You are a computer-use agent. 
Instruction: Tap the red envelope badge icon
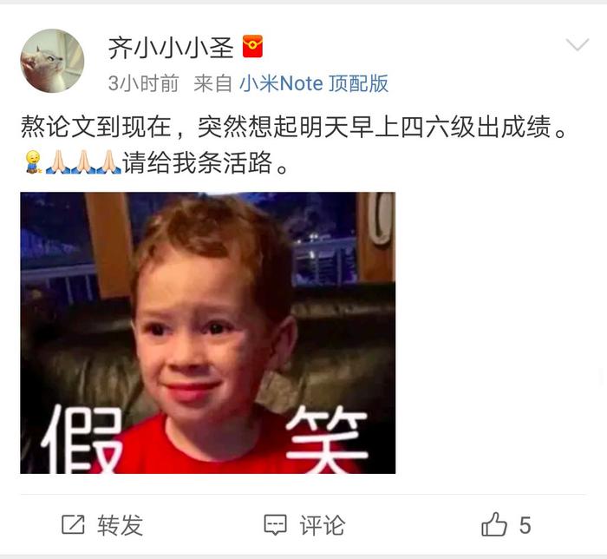click(252, 46)
